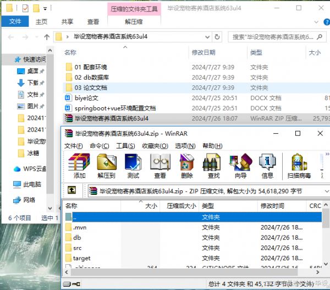This screenshot has width=330, height=290.
Task: Select the src folder in the archive
Action: (x=79, y=248)
